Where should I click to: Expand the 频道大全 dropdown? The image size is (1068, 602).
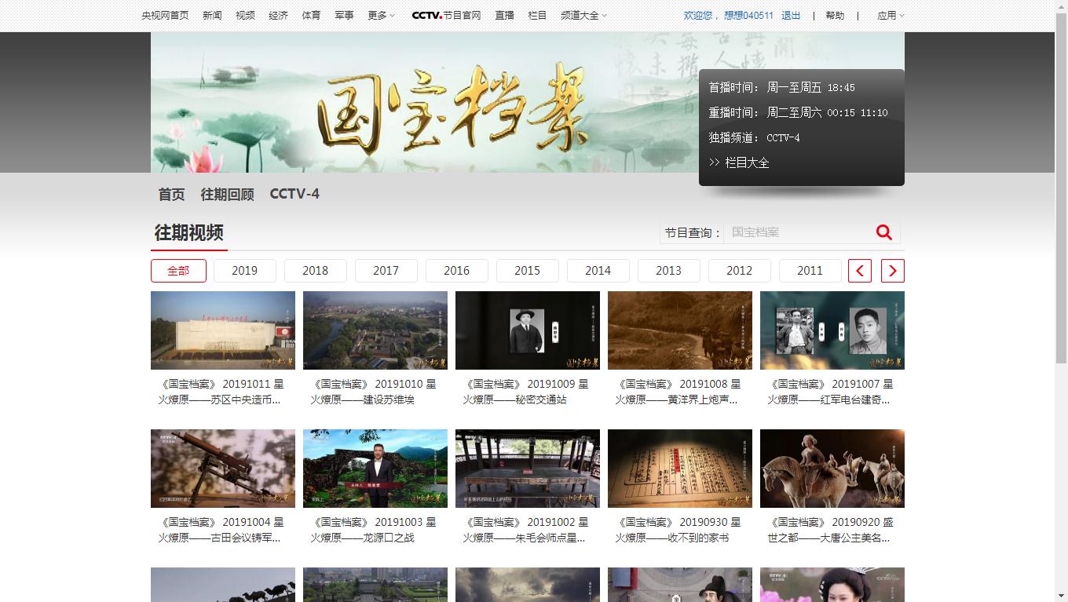coord(583,15)
